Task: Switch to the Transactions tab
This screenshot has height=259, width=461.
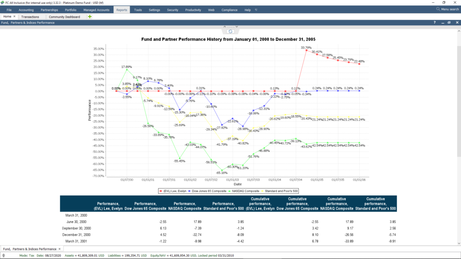Action: [31, 16]
